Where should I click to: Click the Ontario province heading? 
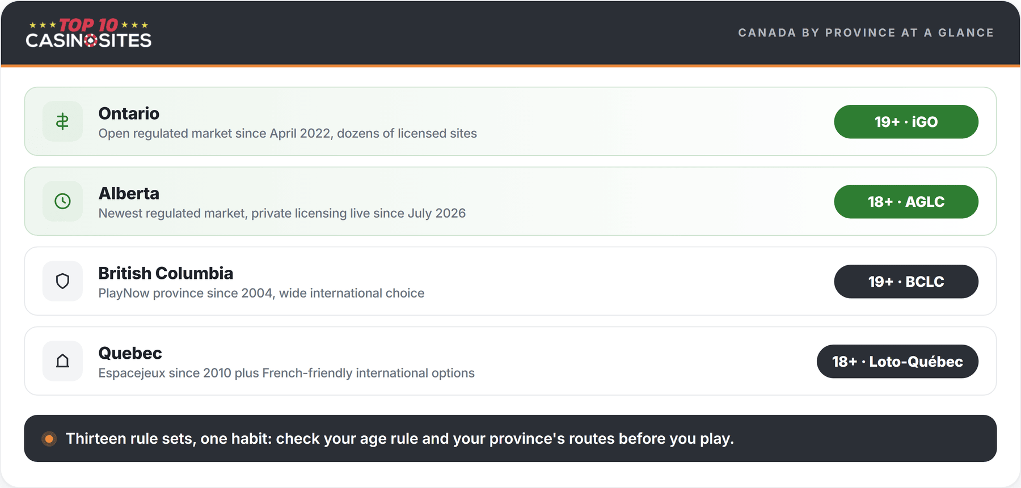click(129, 113)
